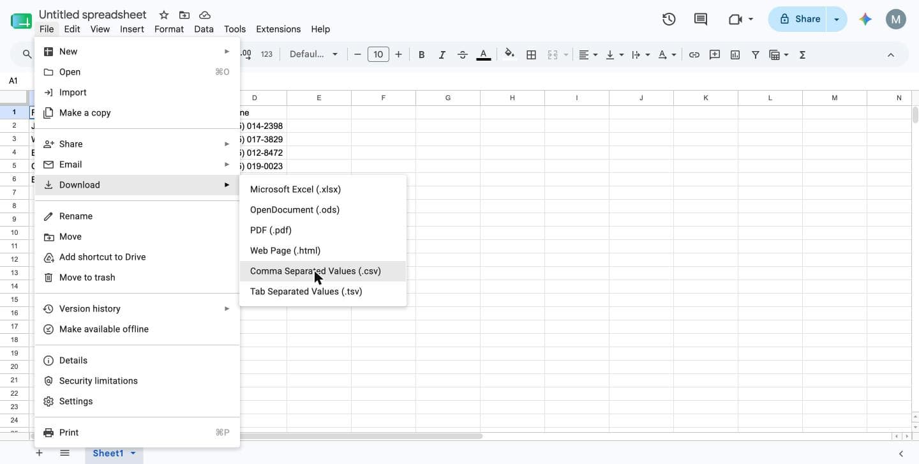Open Functions sigma button
Screen dimensions: 919x464
(802, 55)
